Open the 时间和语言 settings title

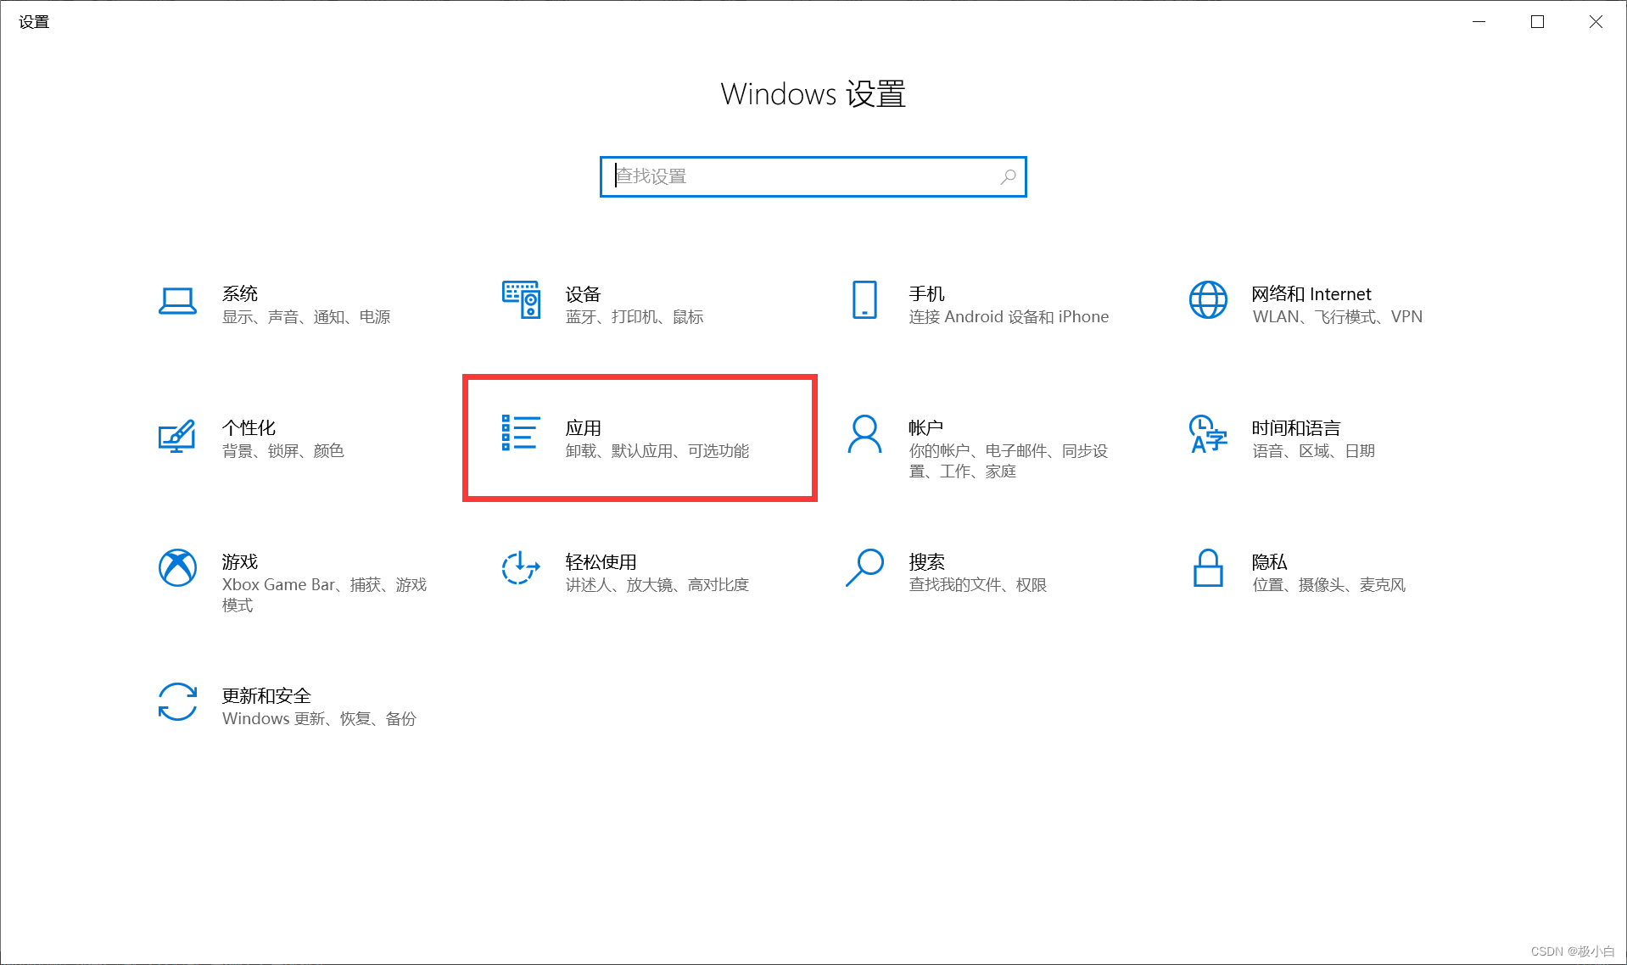[x=1296, y=427]
